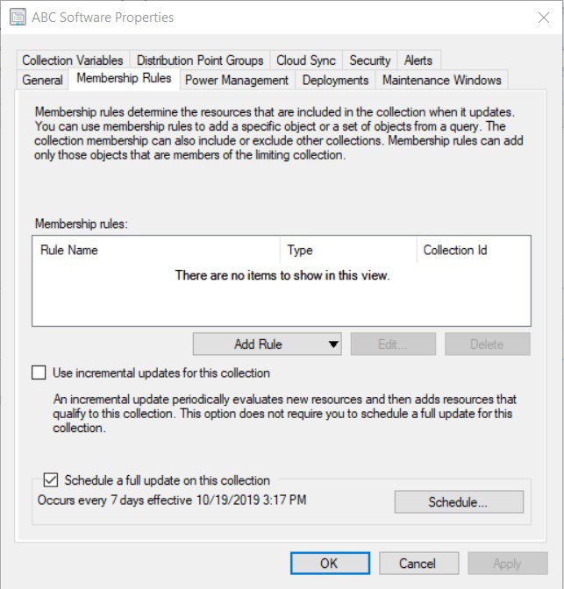Go to the Security tab
The height and width of the screenshot is (589, 564).
pos(369,60)
